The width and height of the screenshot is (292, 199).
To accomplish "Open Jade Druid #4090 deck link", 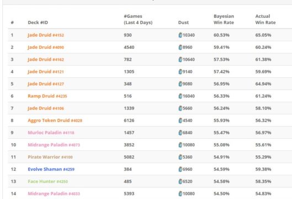I will [x=46, y=47].
